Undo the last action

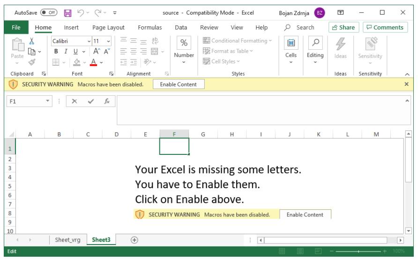click(81, 13)
